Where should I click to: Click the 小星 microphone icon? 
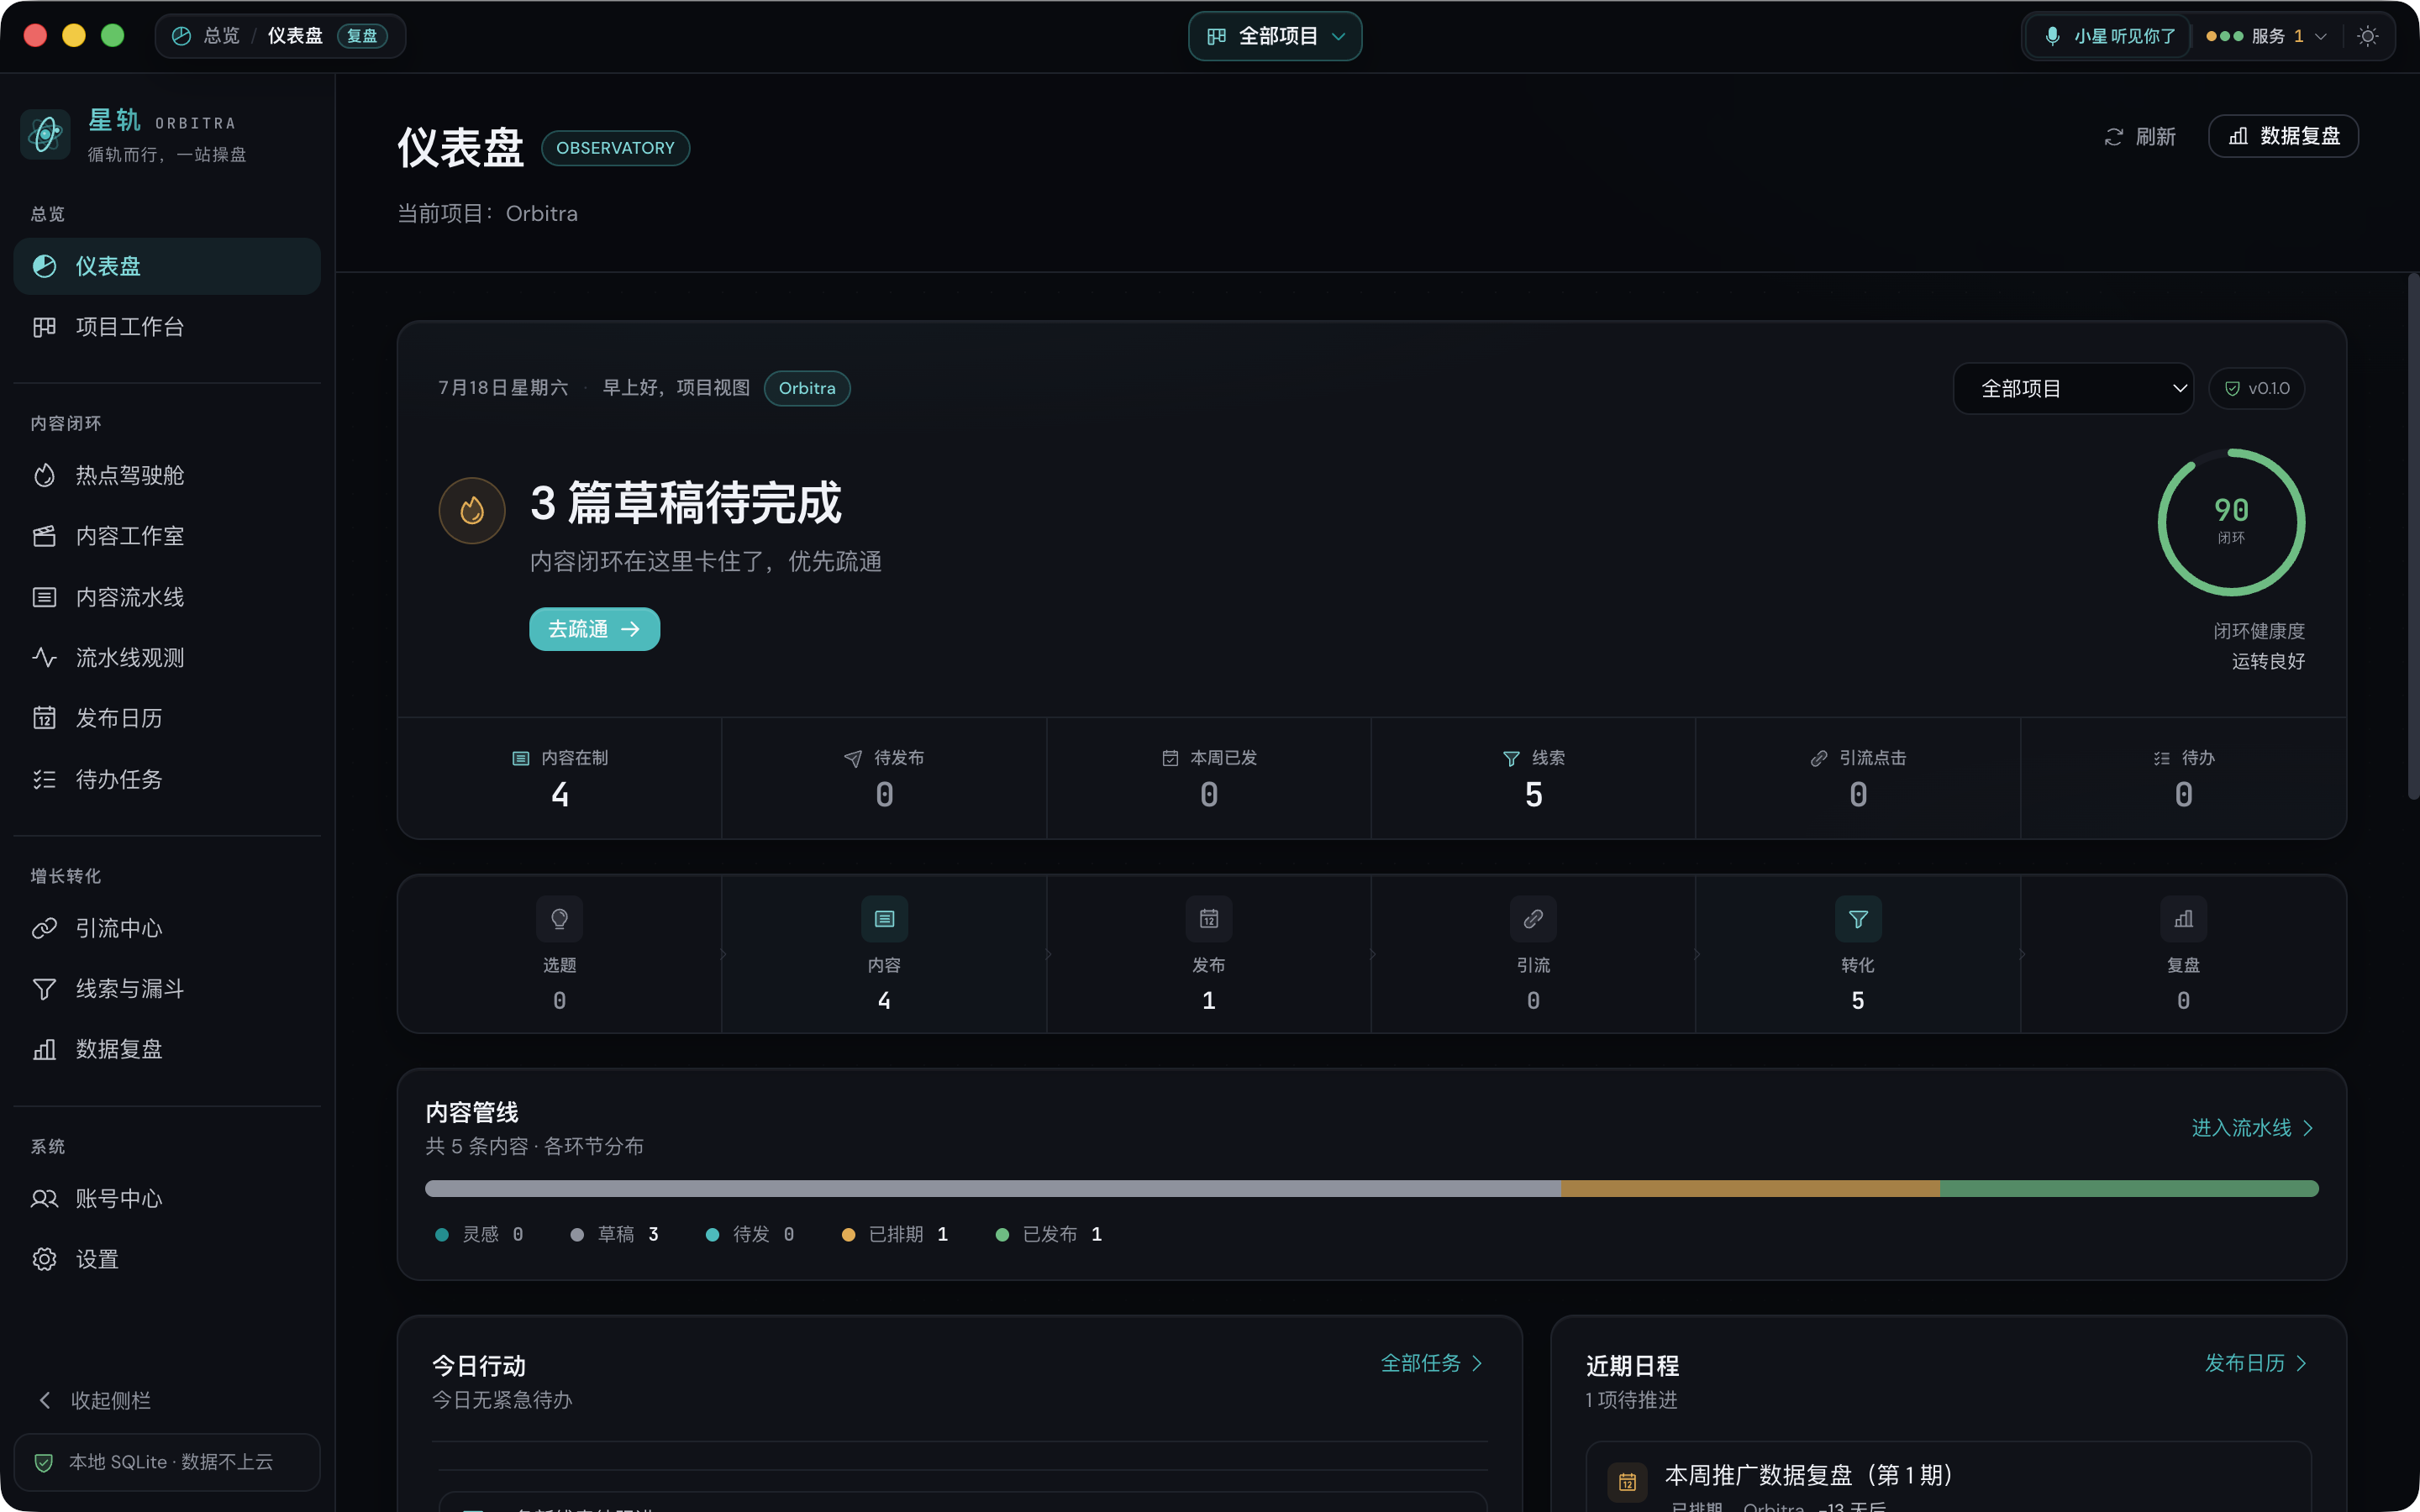(x=2052, y=36)
